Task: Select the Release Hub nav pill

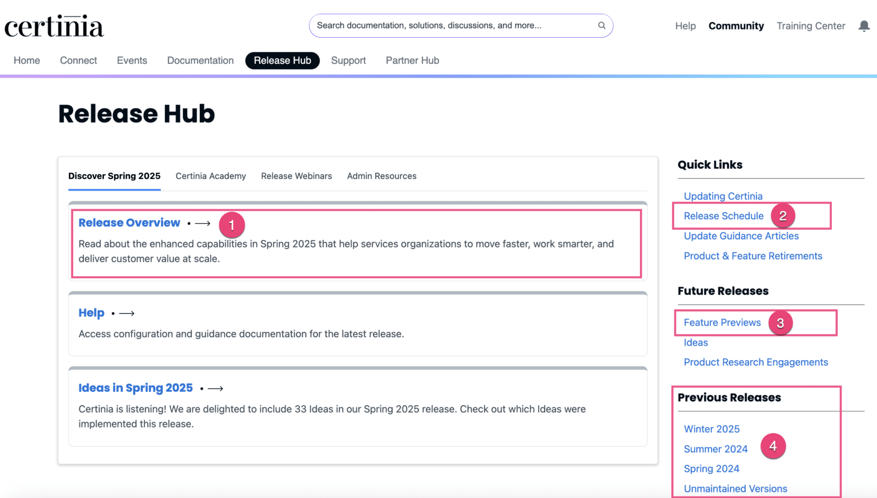Action: point(282,60)
